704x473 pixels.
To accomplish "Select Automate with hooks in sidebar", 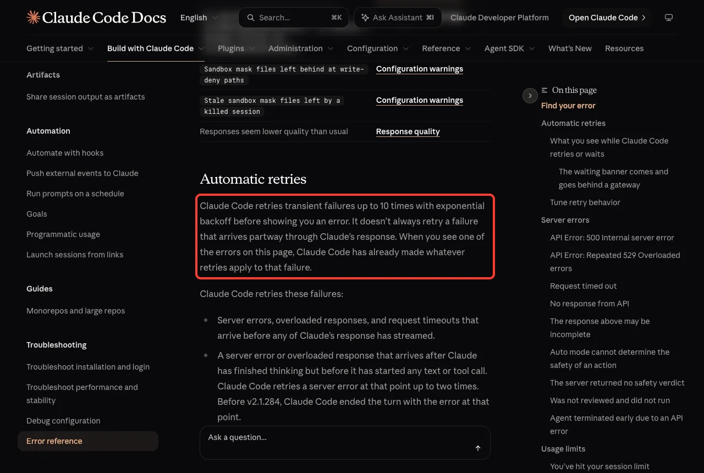I will click(65, 153).
